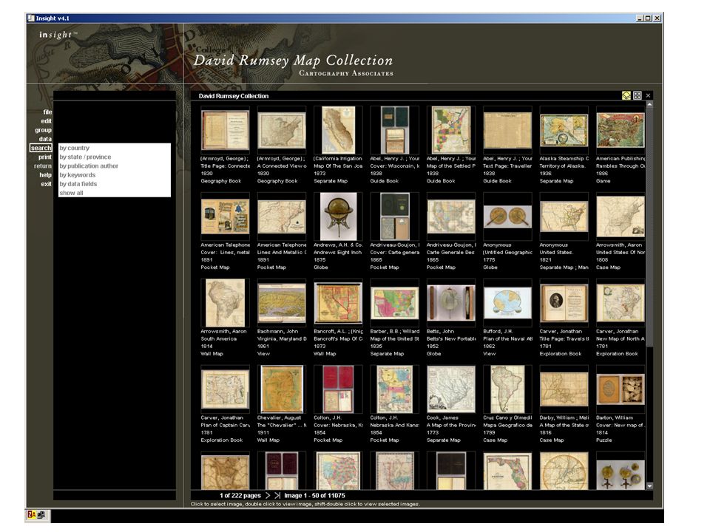Close the David Rumsey Collection panel
Viewport: 710px width, 532px height.
(x=648, y=95)
